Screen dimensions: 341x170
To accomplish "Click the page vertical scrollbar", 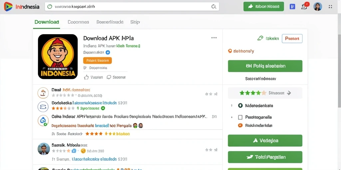I will coord(339,72).
